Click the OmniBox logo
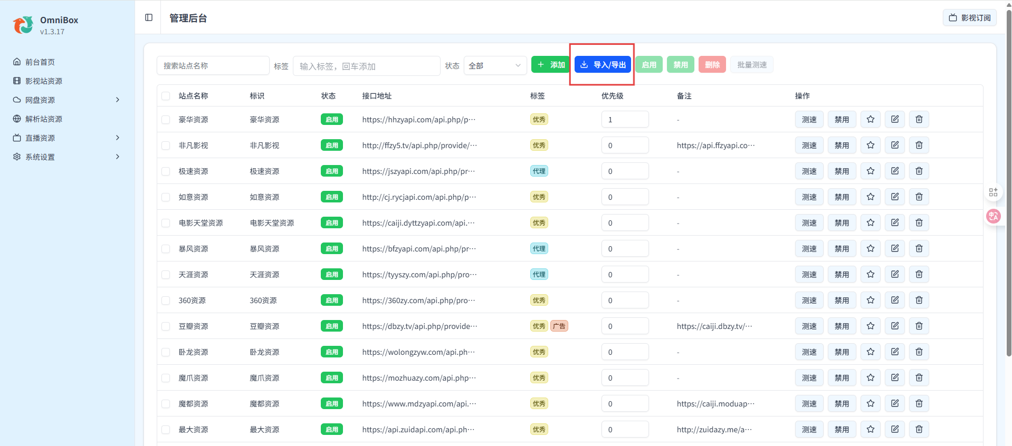 (x=23, y=25)
